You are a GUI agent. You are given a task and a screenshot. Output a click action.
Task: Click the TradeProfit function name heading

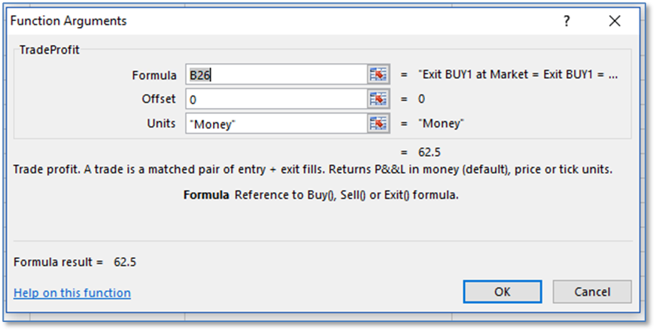click(x=50, y=50)
